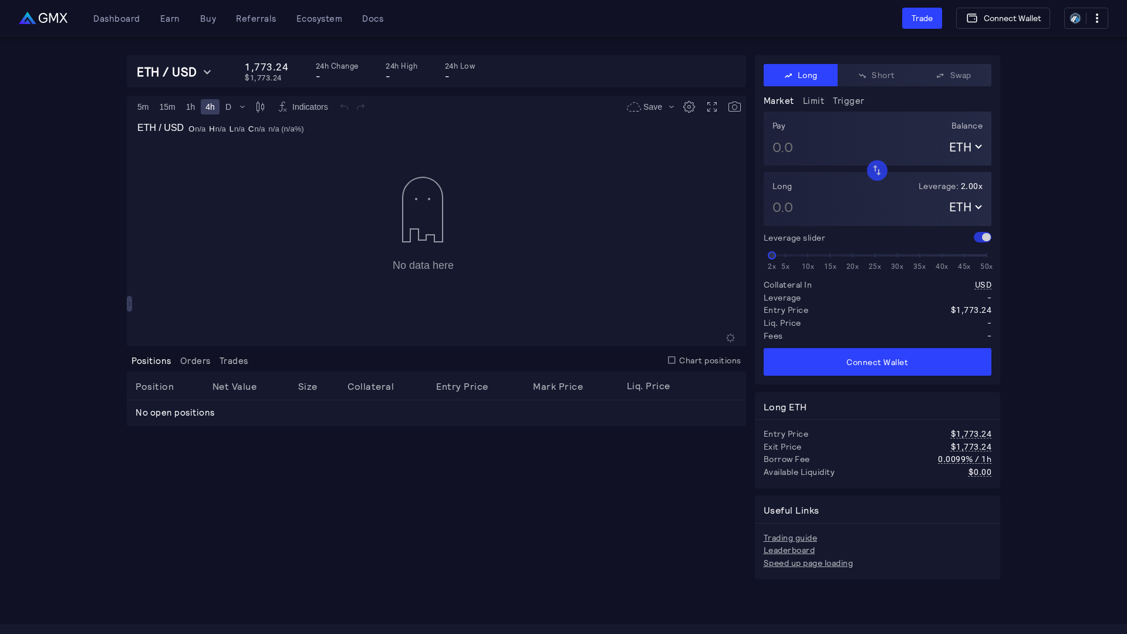Click the Trade button in header
Viewport: 1127px width, 634px height.
pyautogui.click(x=922, y=18)
